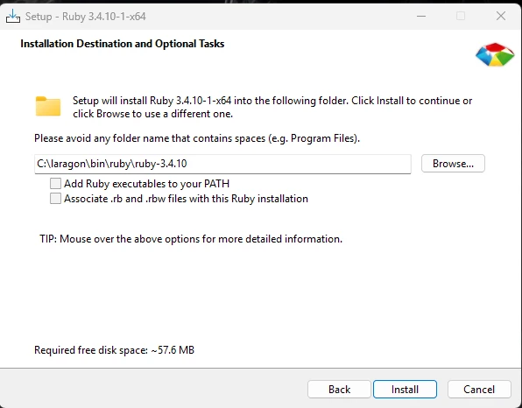Start installation with the Install button

[405, 390]
